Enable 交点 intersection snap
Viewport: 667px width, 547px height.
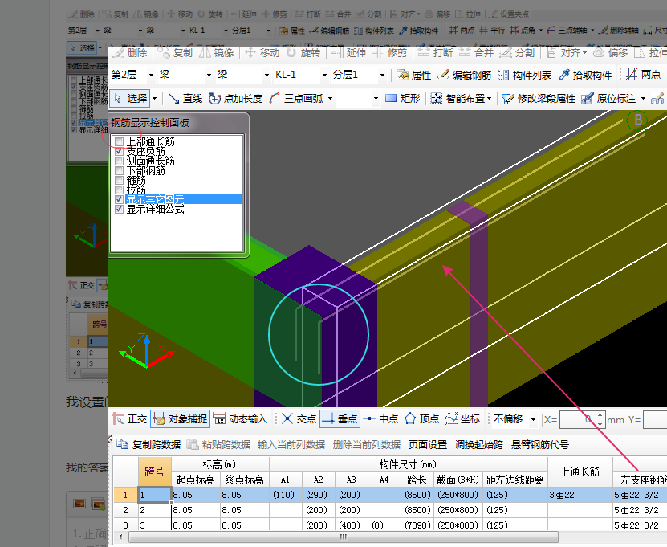(x=299, y=419)
